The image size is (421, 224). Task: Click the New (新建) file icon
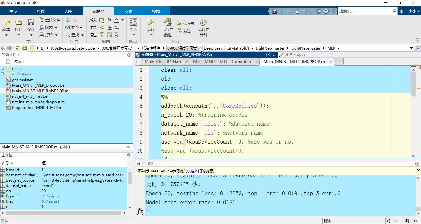[6, 23]
